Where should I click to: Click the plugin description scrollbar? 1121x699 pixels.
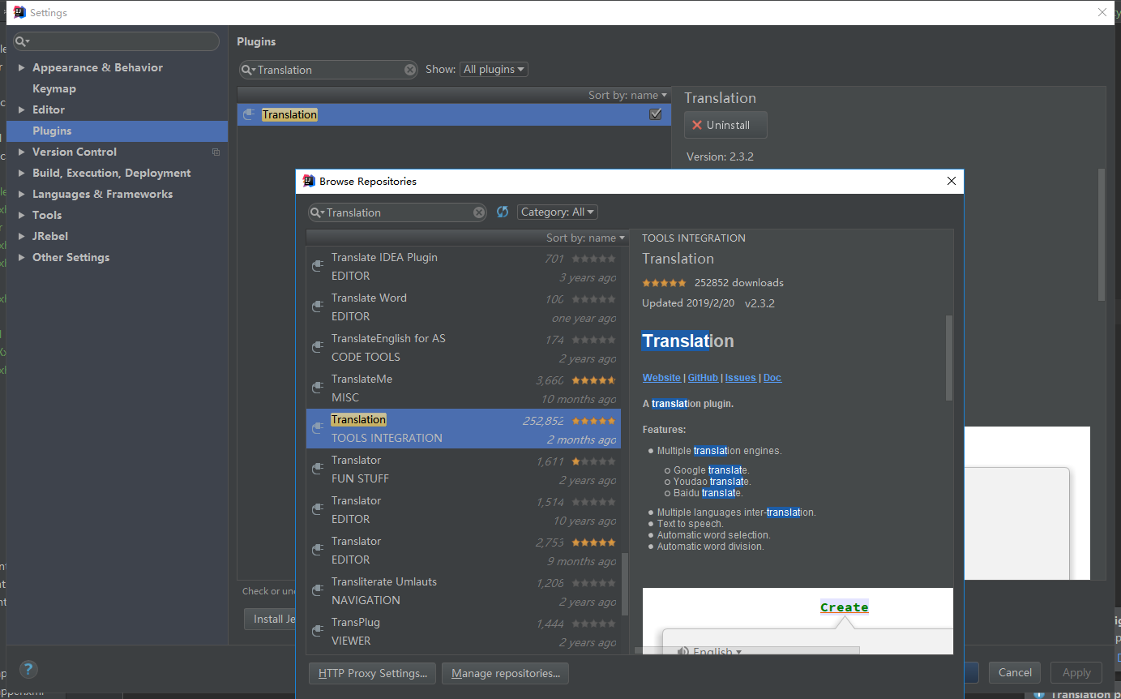(949, 357)
